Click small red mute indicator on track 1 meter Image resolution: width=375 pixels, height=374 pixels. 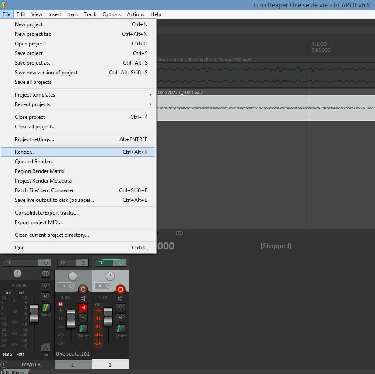click(x=61, y=304)
